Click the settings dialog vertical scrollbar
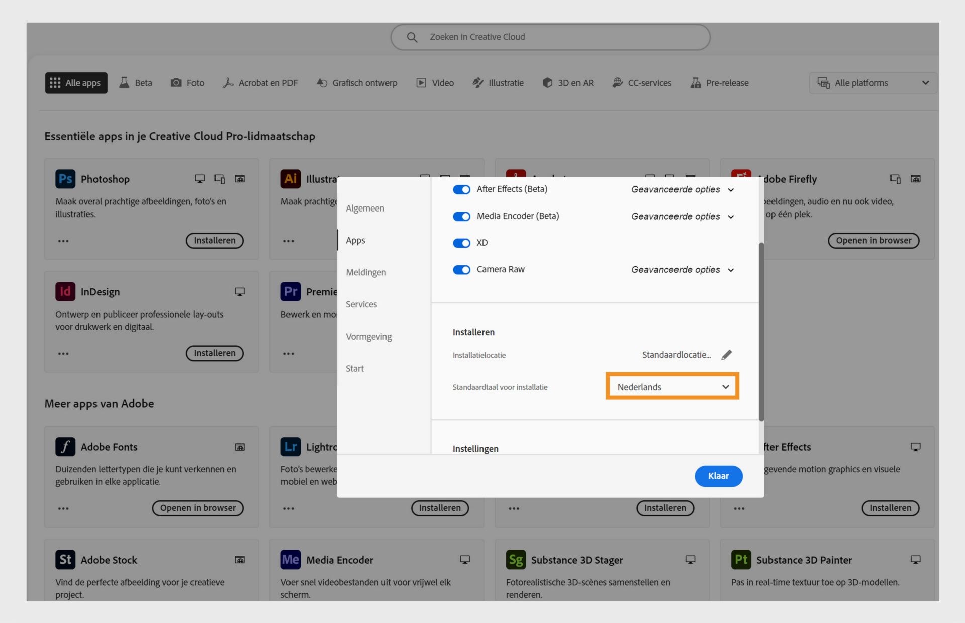The height and width of the screenshot is (623, 965). (x=761, y=332)
